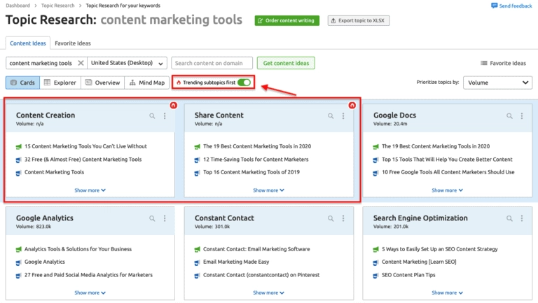Open Prioritize topics by Volume dropdown
The width and height of the screenshot is (538, 303).
tap(497, 83)
